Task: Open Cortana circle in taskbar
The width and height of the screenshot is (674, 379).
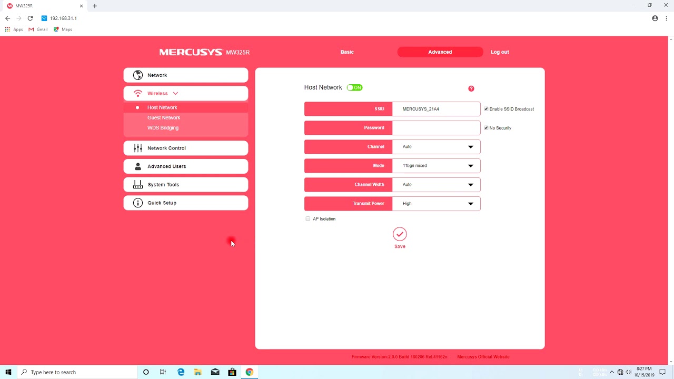Action: tap(146, 372)
